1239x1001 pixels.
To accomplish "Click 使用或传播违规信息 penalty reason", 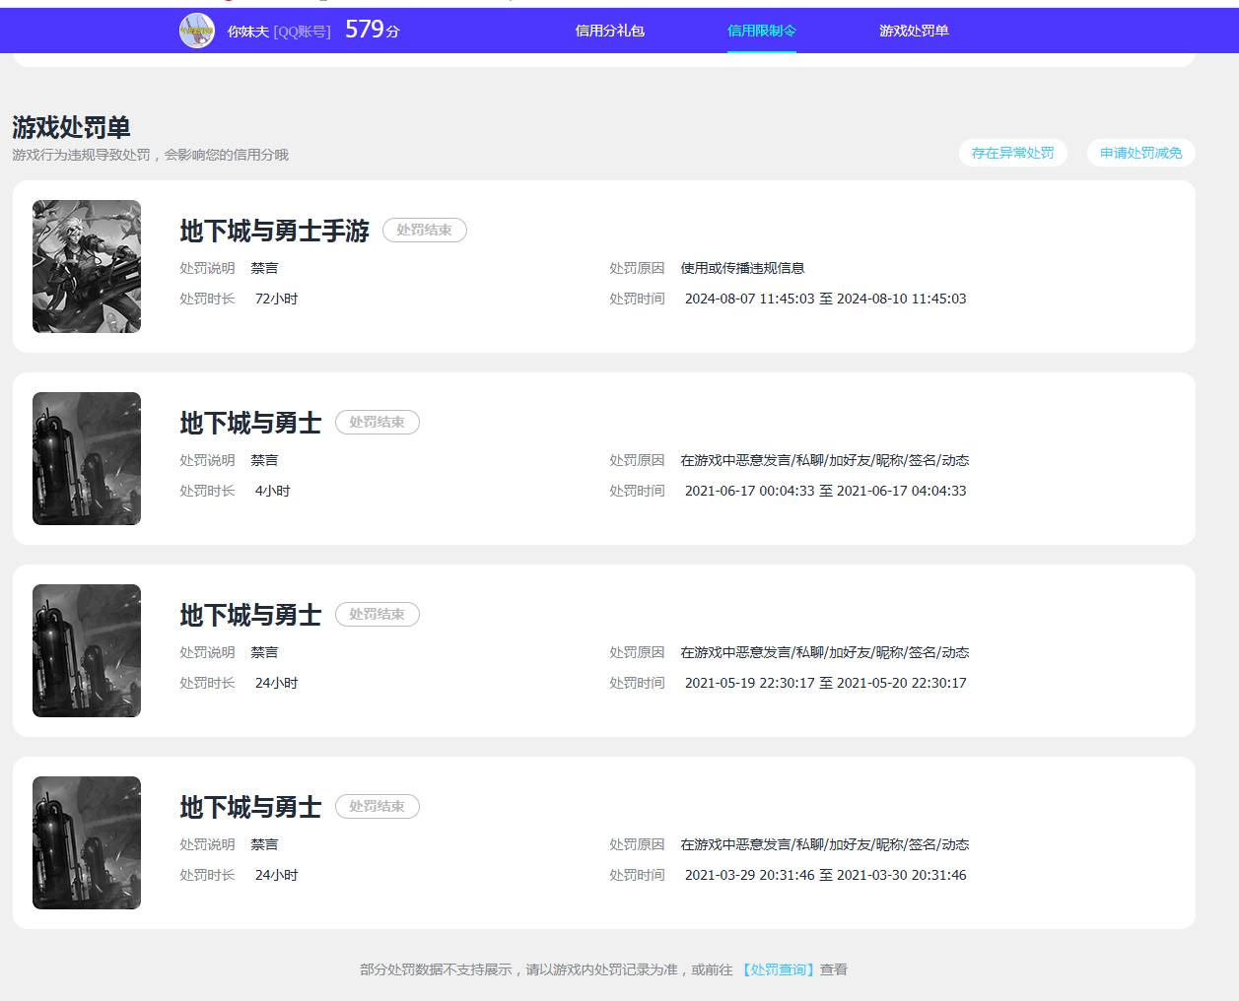I will point(742,268).
